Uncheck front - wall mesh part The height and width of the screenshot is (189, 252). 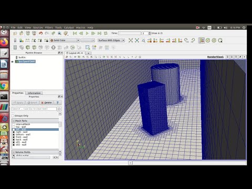click(x=14, y=137)
